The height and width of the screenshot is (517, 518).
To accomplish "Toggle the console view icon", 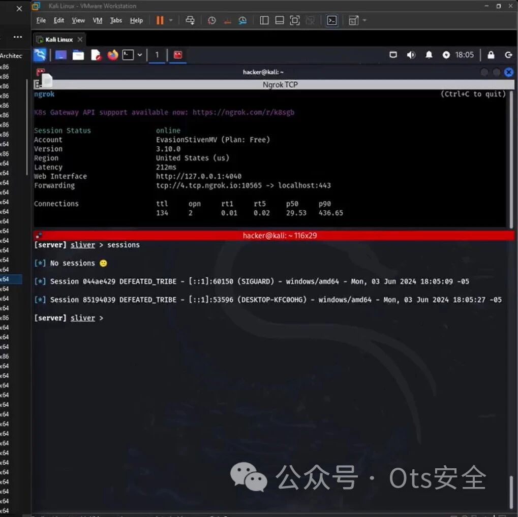I will pos(332,20).
